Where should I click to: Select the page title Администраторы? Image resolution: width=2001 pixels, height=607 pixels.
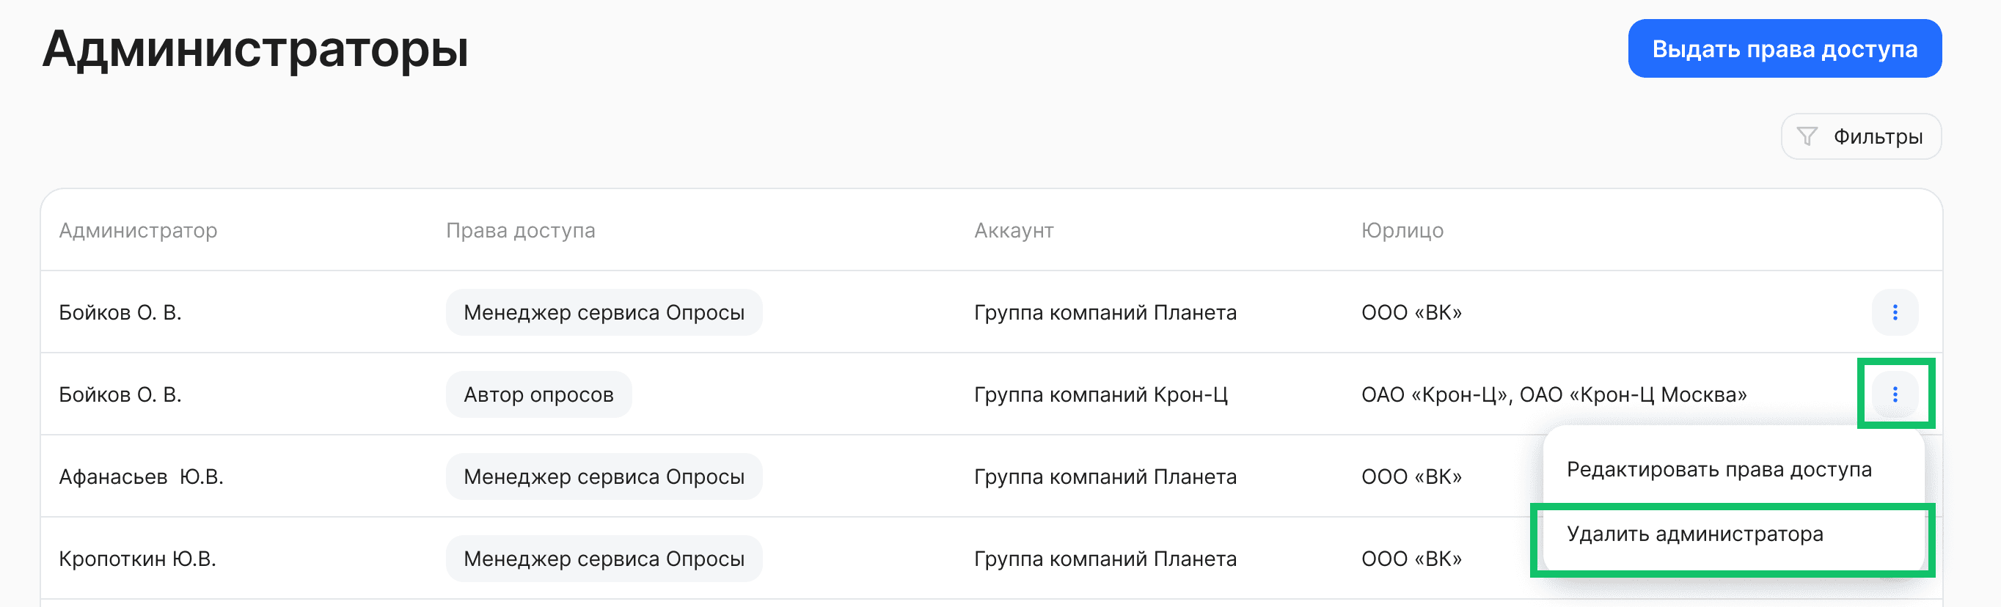(x=256, y=49)
